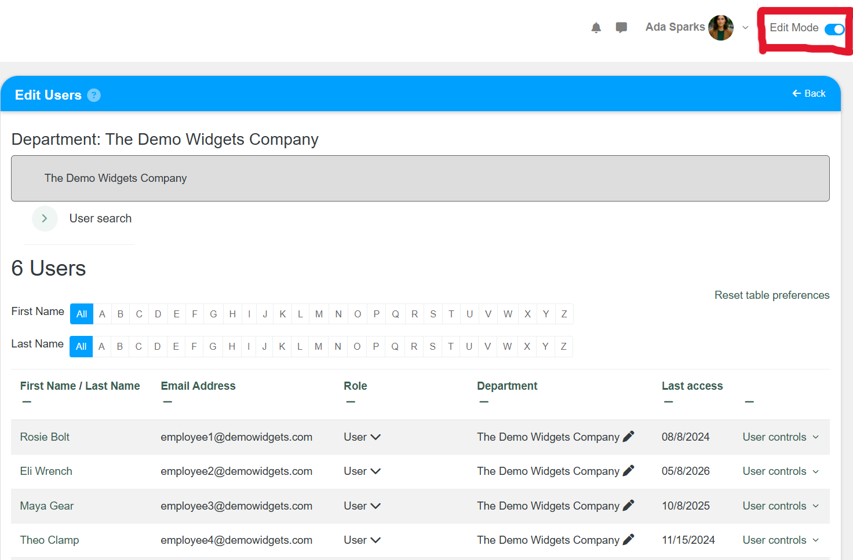Open the notifications bell icon

596,27
